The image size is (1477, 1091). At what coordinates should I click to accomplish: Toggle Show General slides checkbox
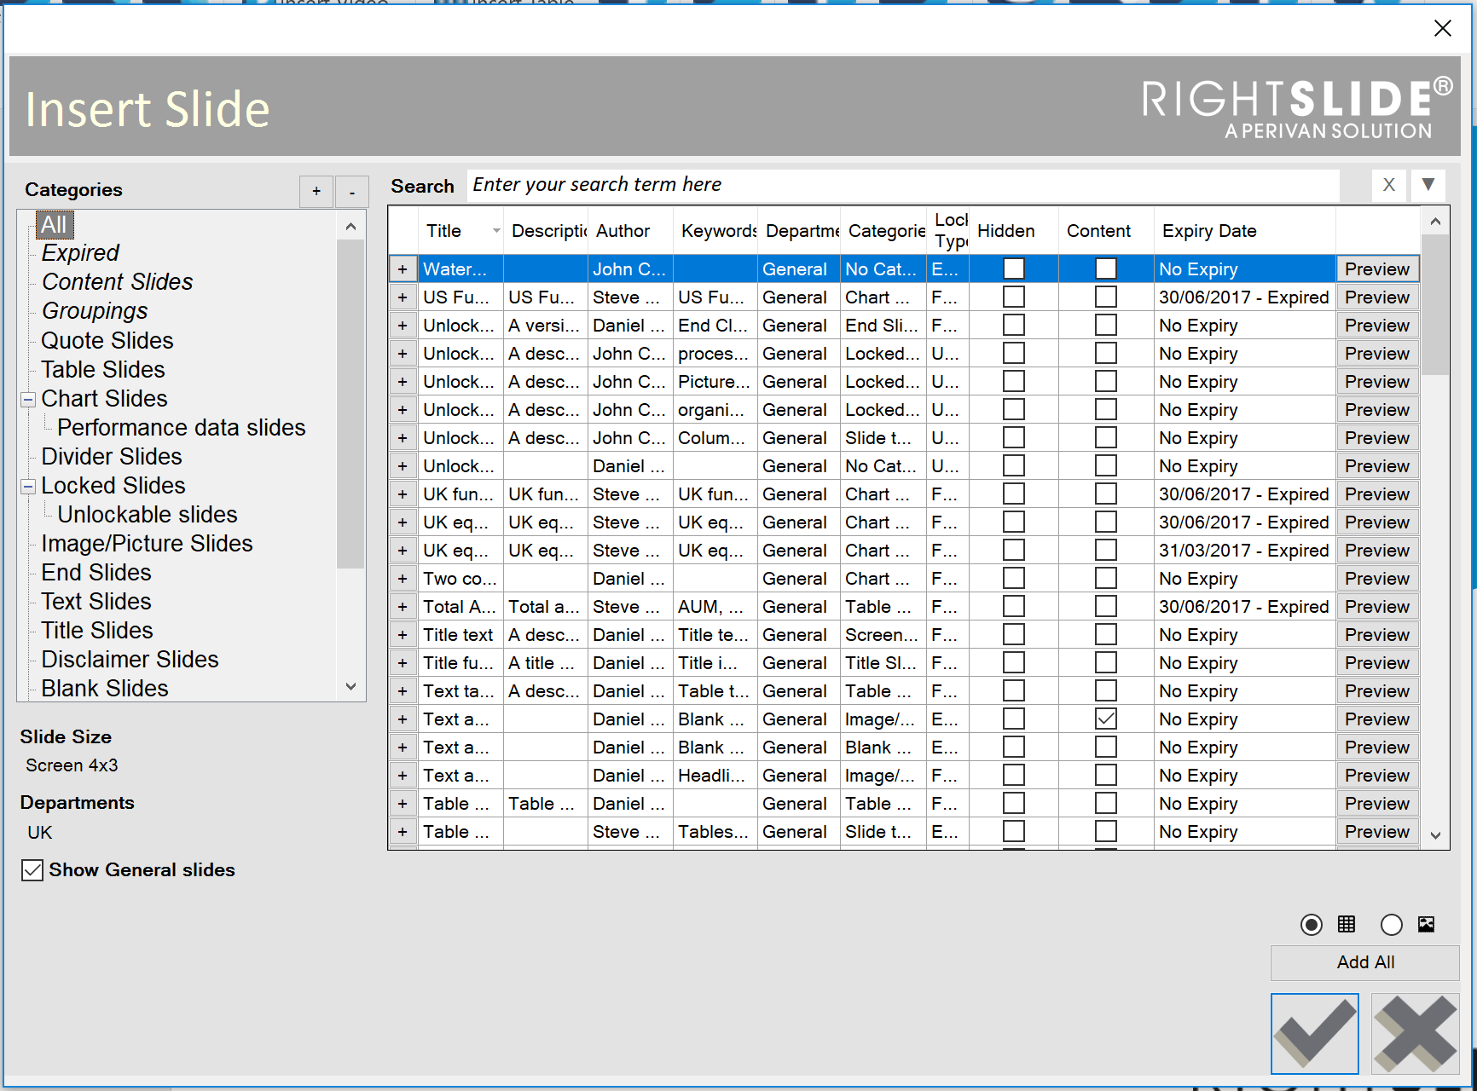pos(32,870)
